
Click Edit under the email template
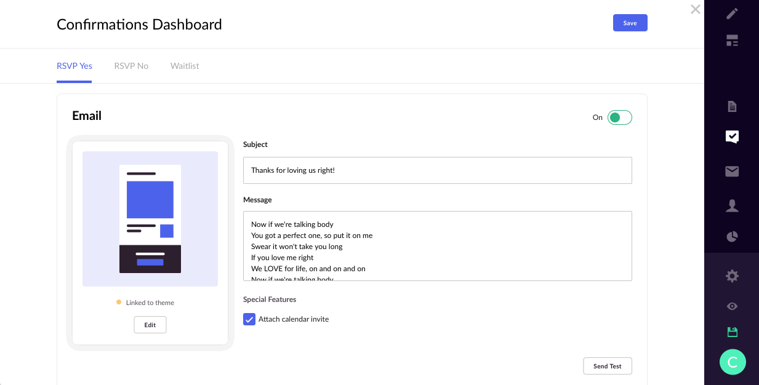(x=150, y=325)
